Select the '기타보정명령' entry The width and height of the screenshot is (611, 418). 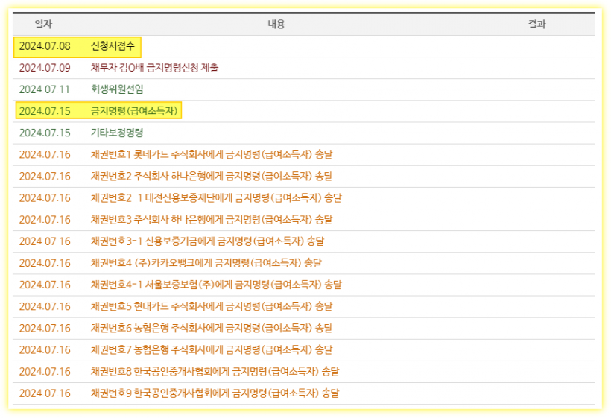click(x=117, y=133)
